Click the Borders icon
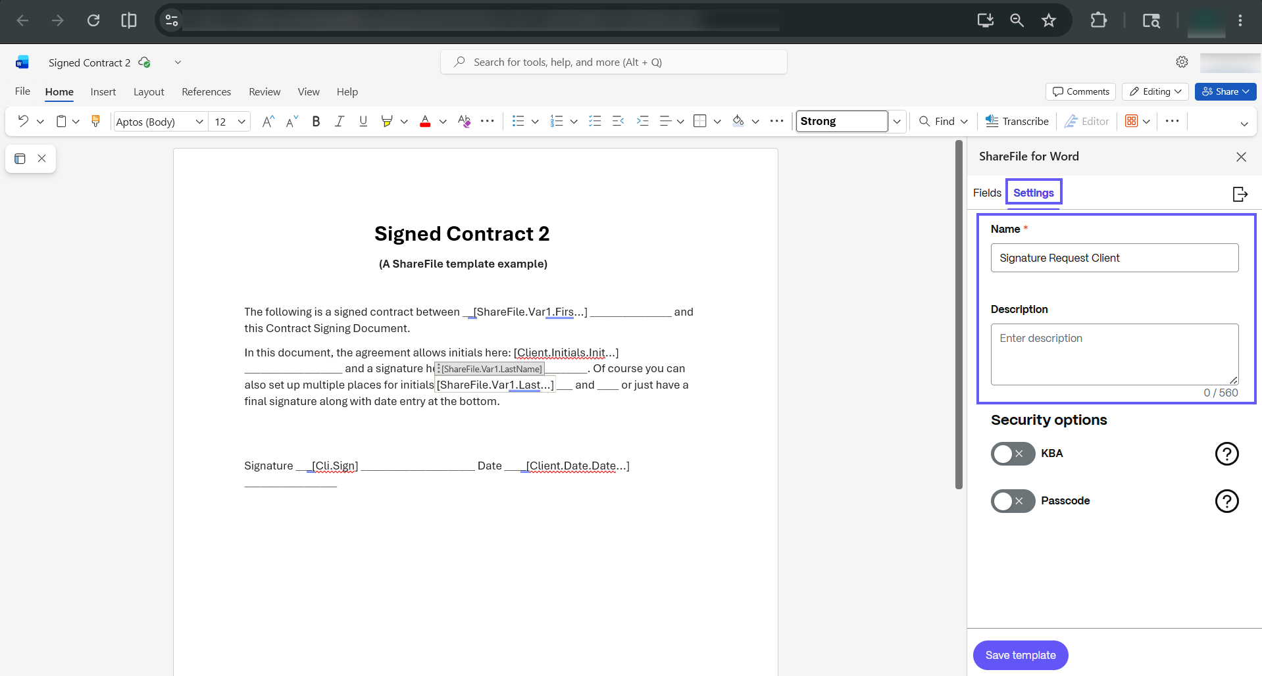1262x676 pixels. click(700, 121)
